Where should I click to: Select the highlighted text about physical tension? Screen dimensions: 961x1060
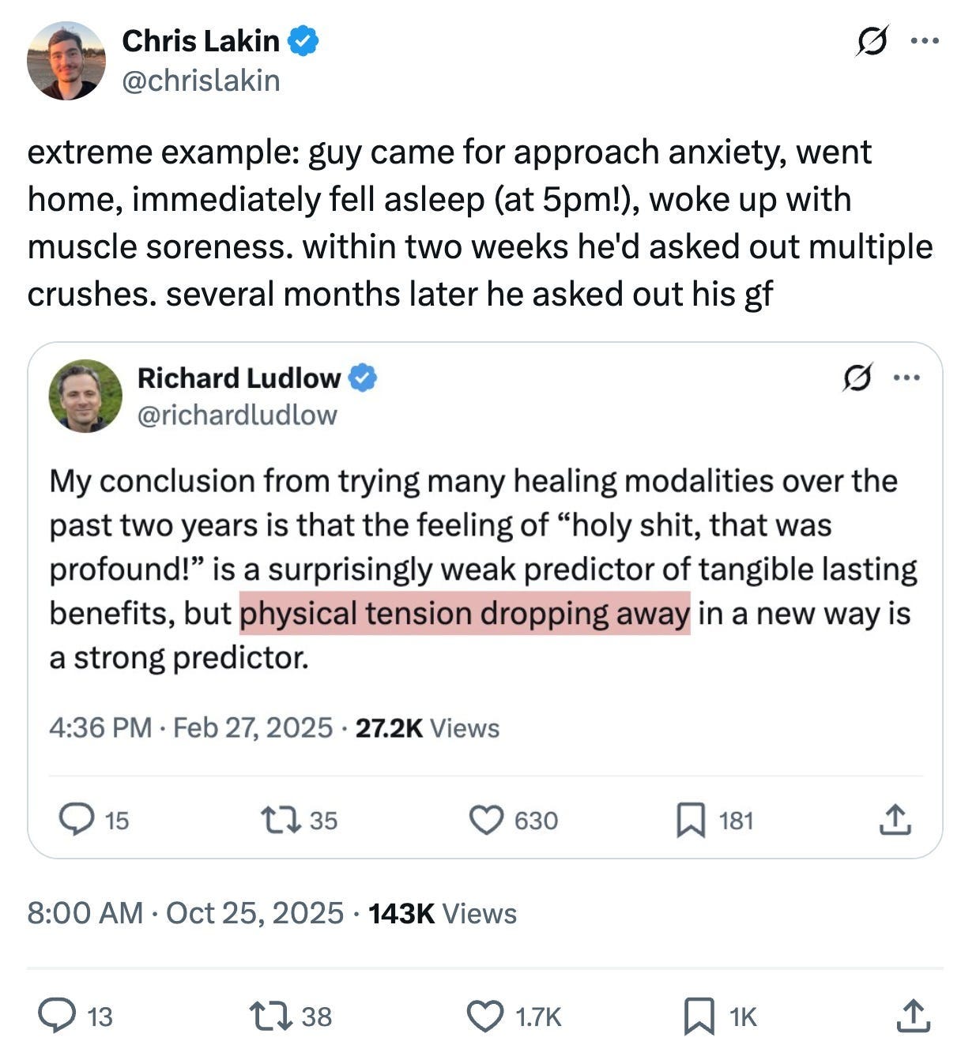click(x=467, y=612)
